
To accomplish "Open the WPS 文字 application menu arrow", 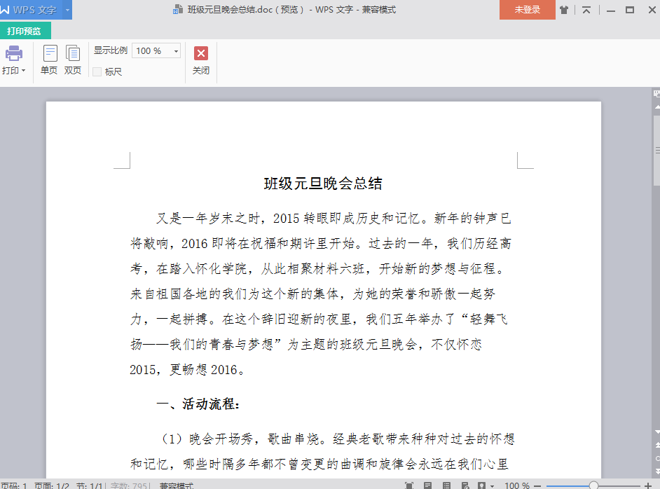I will coord(67,10).
